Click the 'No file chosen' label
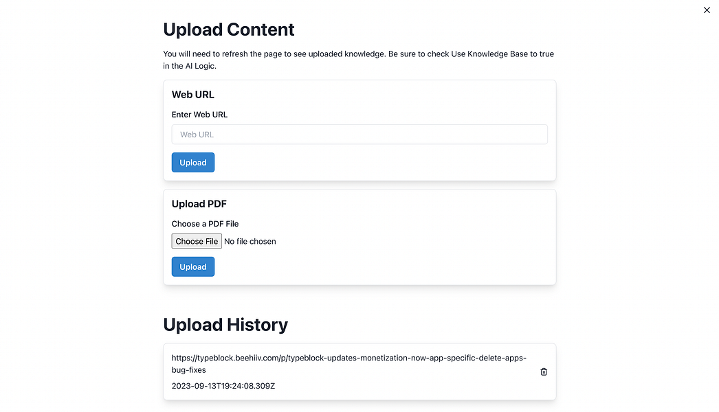Screen dimensions: 719x412 tap(250, 241)
